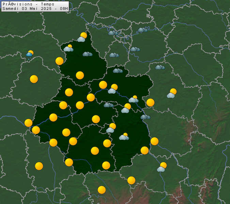Click grey cloud in highlighted region's northern notch
Image resolution: width=230 pixels, height=204 pixels.
(118, 71)
